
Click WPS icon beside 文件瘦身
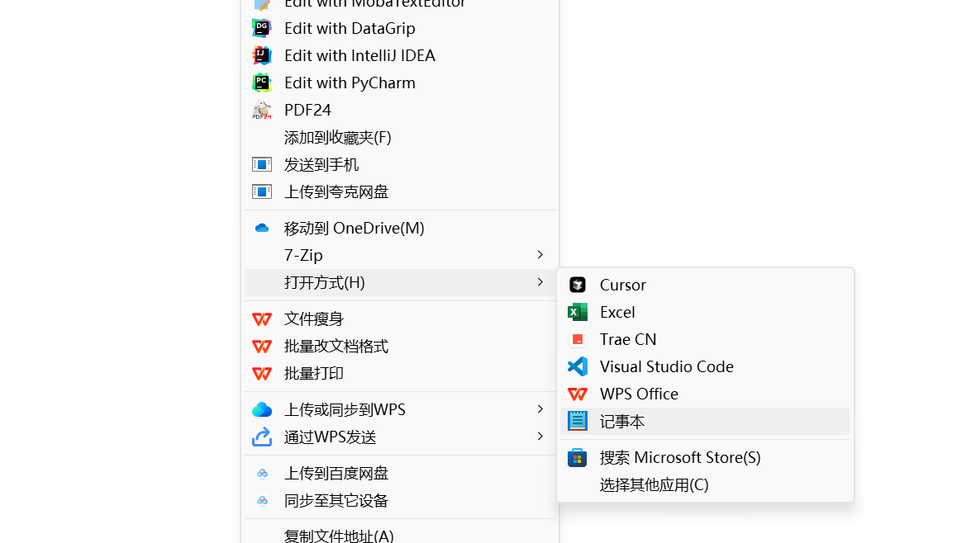262,319
